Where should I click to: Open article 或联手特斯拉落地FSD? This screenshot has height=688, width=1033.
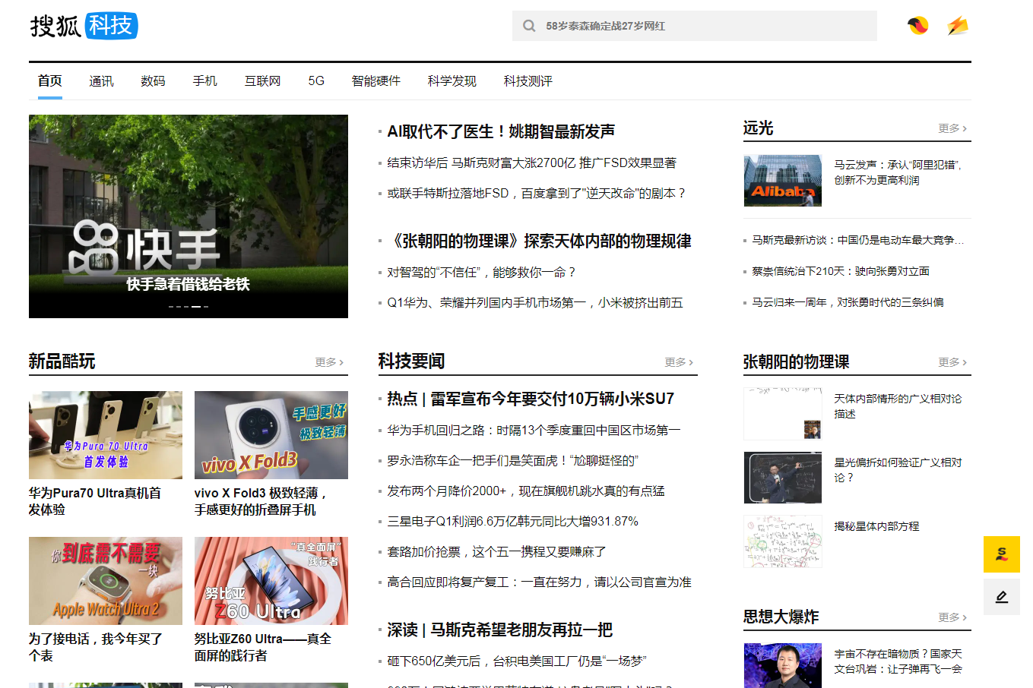pyautogui.click(x=536, y=193)
